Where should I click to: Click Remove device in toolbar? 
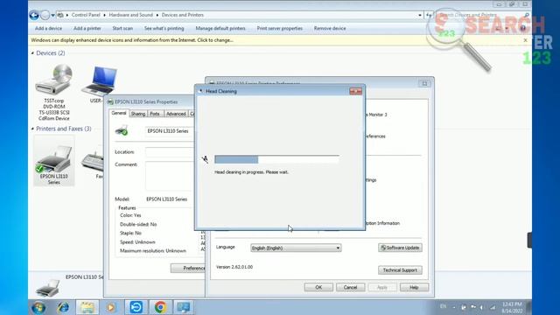click(330, 28)
